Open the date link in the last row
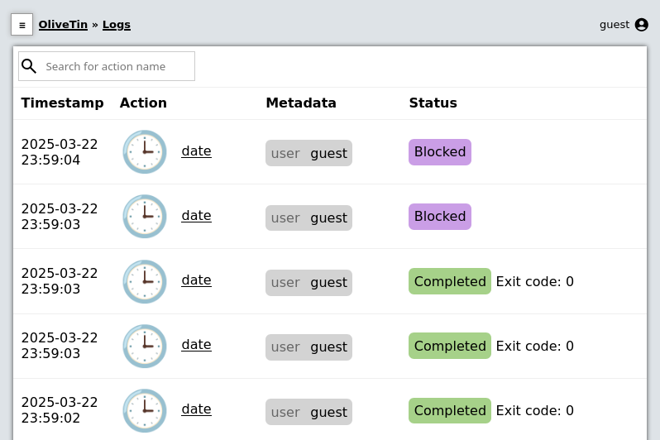Viewport: 660px width, 440px height. click(196, 409)
